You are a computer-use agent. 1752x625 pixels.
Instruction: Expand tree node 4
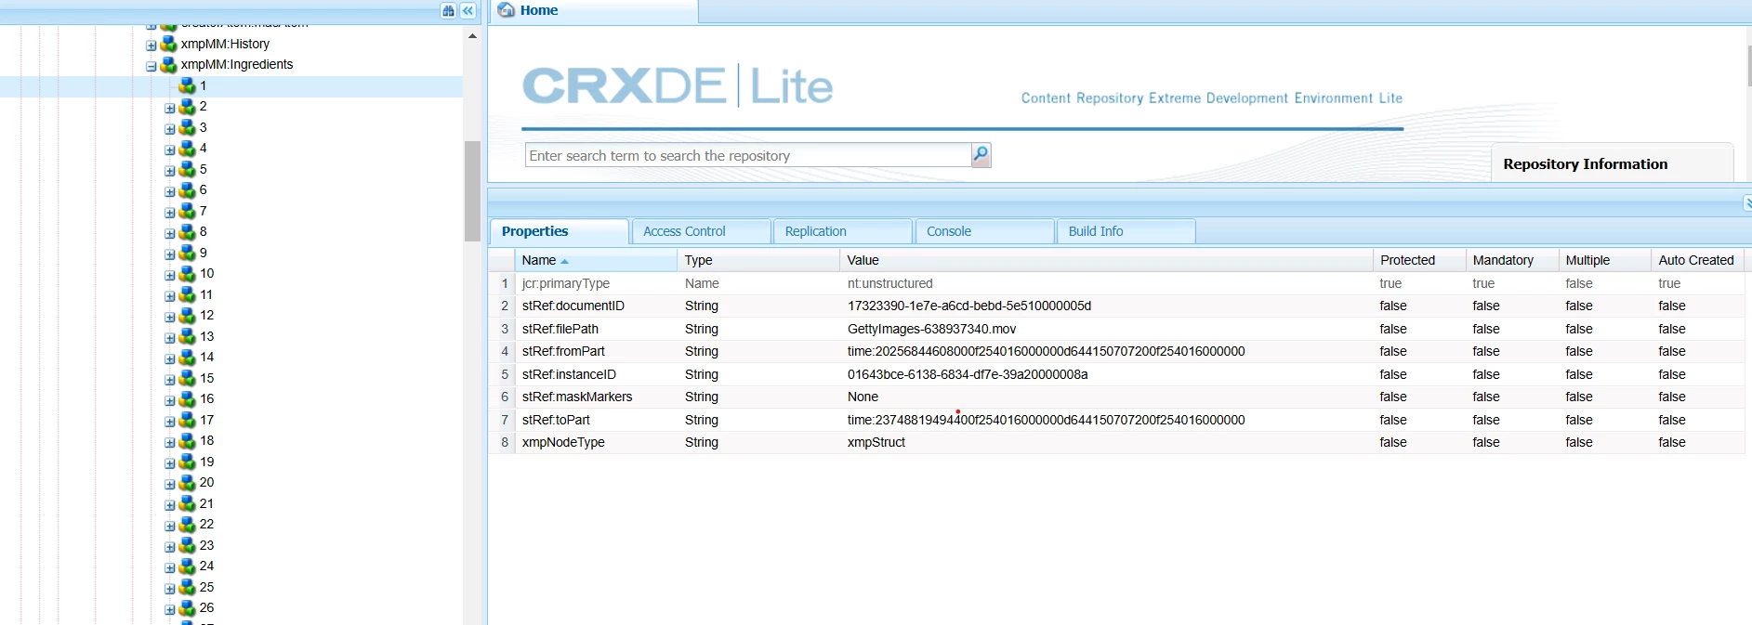169,150
